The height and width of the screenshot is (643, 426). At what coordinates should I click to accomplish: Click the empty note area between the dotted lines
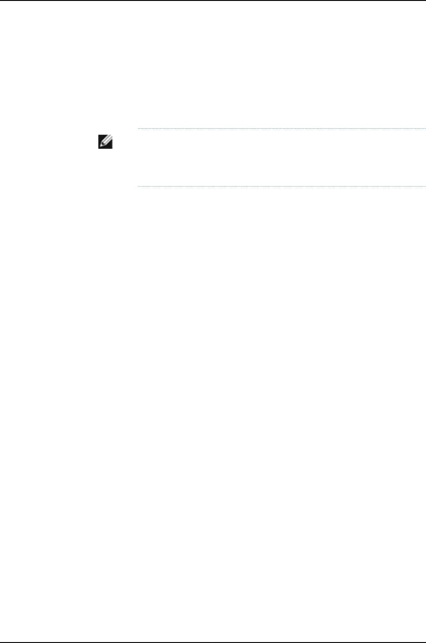click(281, 157)
